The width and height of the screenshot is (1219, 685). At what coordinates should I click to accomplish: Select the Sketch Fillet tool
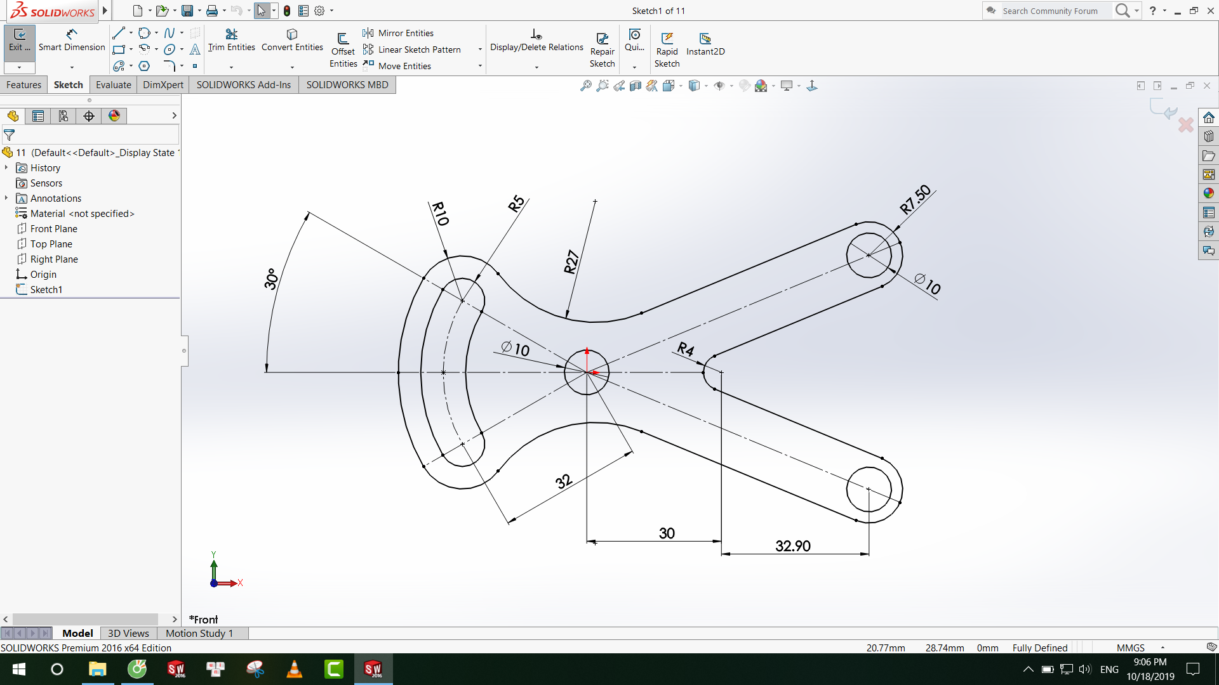click(x=170, y=66)
